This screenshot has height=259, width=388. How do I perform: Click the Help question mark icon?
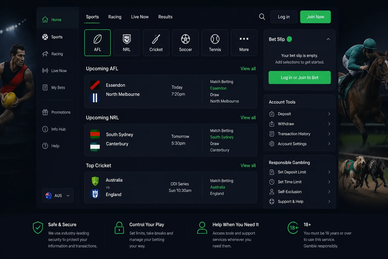coord(45,146)
